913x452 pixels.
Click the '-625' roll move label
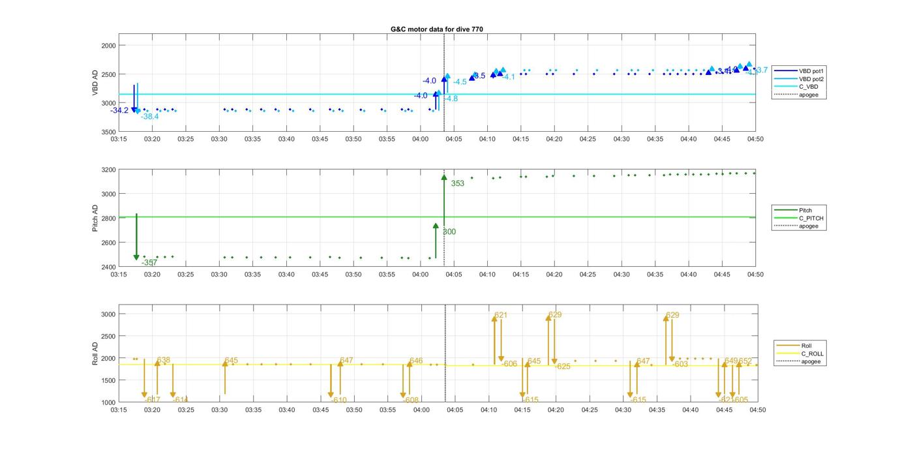click(x=563, y=367)
